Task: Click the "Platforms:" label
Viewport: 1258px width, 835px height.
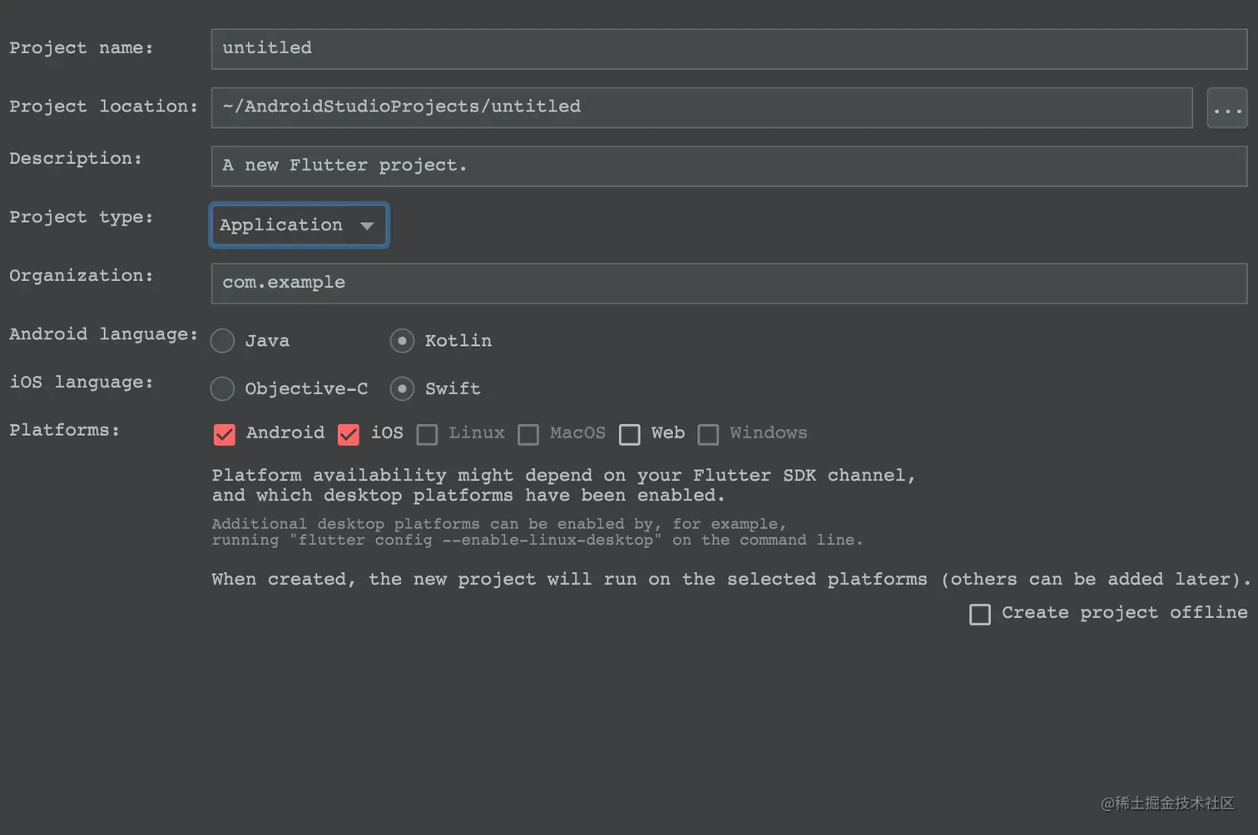Action: [65, 431]
